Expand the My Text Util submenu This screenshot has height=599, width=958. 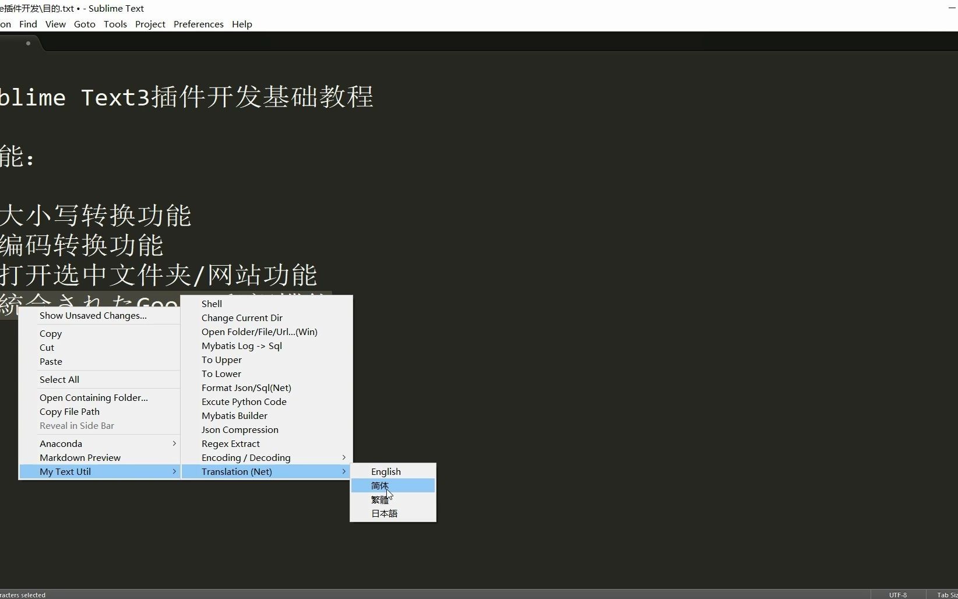[x=100, y=471]
